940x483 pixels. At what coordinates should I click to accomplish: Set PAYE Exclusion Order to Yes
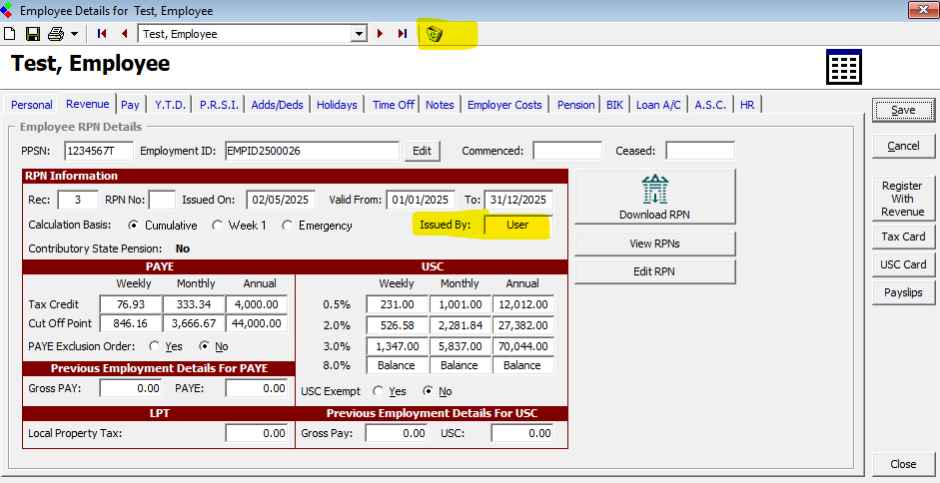(155, 346)
